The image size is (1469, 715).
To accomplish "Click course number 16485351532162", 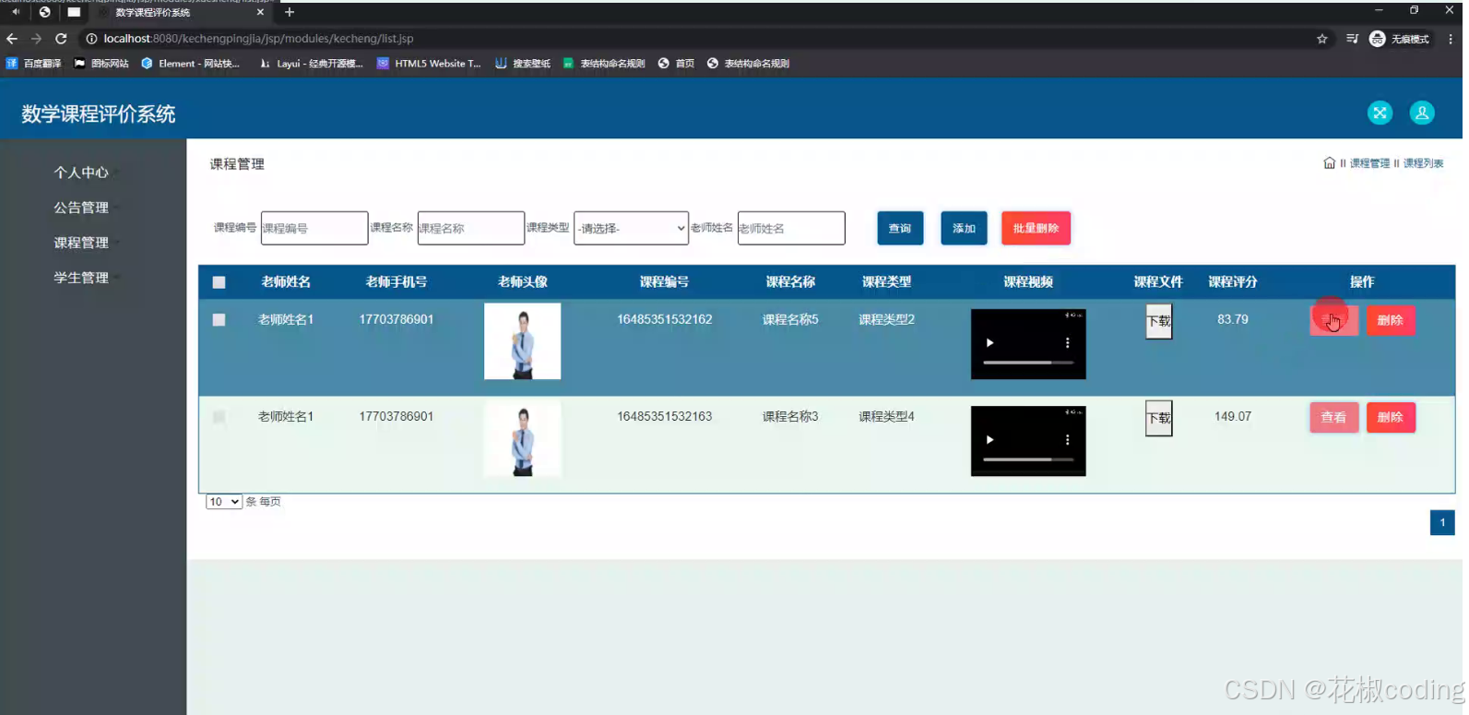I will pyautogui.click(x=664, y=319).
